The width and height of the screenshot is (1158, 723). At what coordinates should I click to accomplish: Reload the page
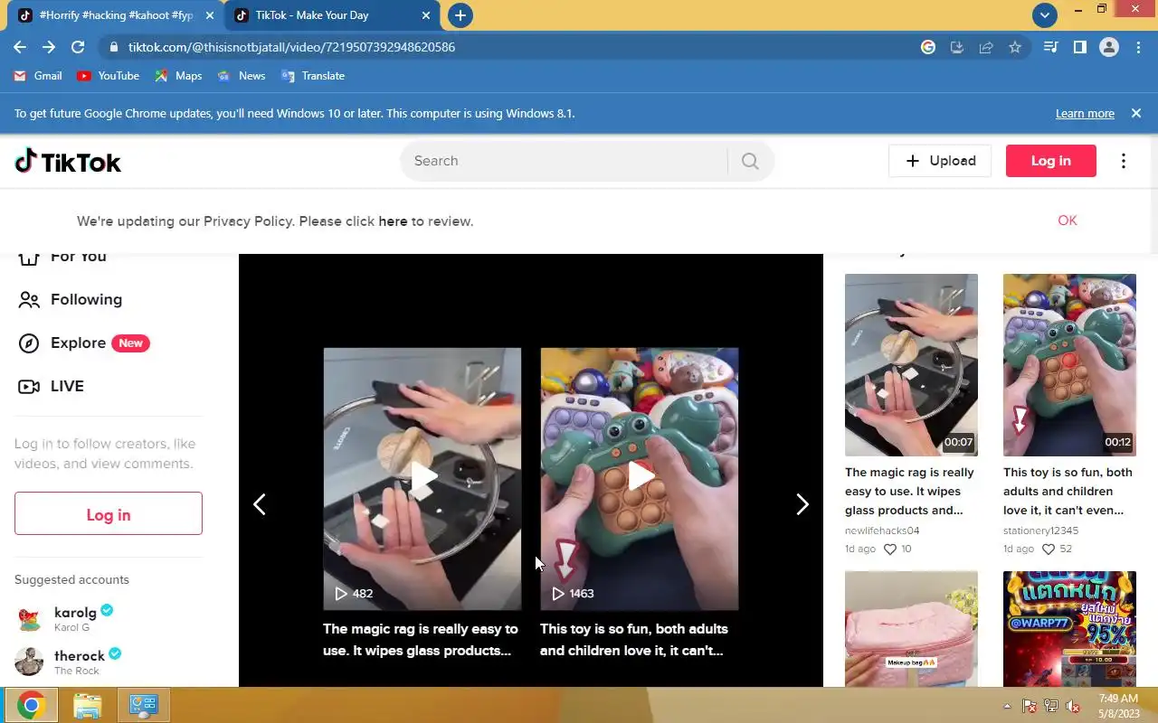click(x=78, y=47)
